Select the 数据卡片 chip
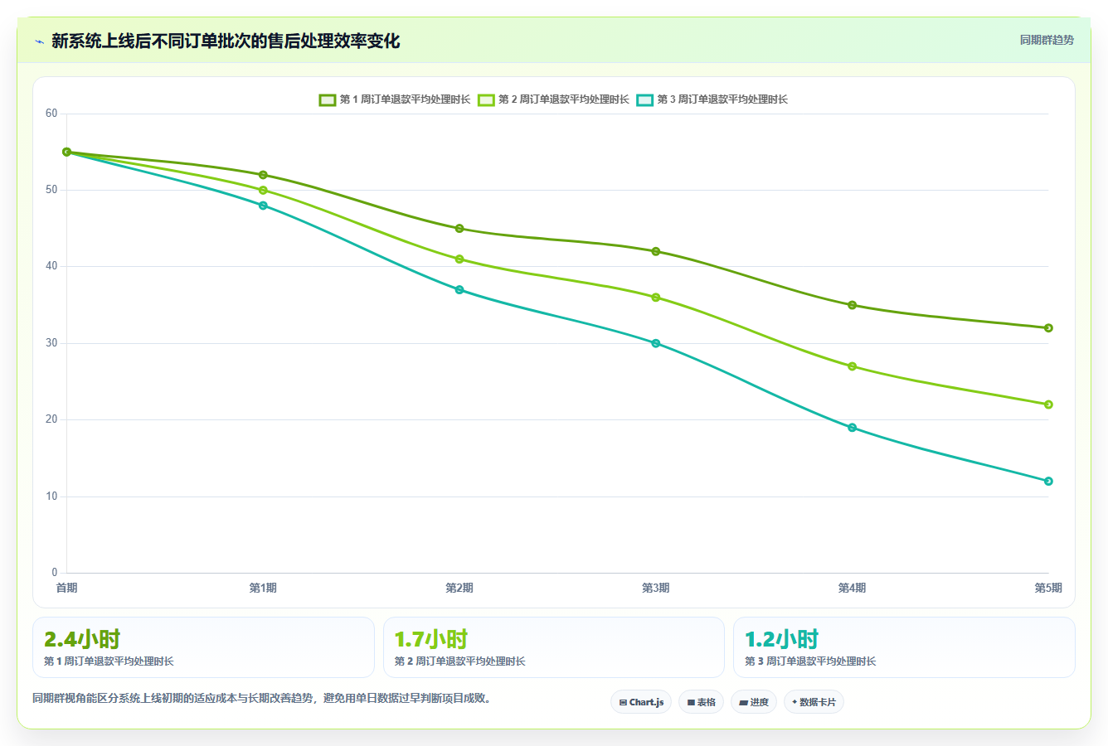This screenshot has height=746, width=1108. (814, 702)
